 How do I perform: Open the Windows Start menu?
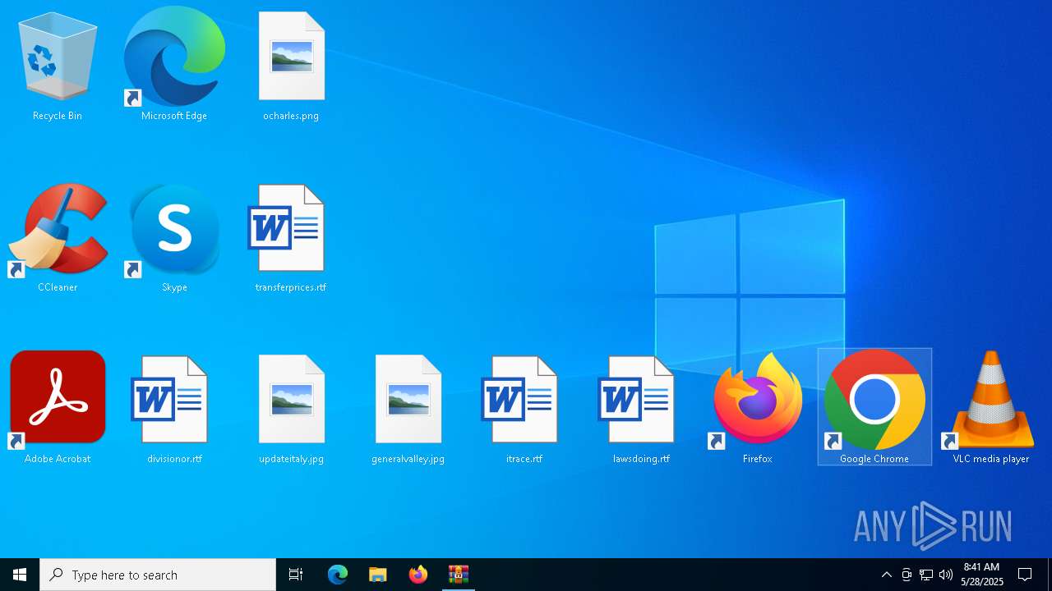click(x=20, y=575)
